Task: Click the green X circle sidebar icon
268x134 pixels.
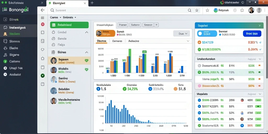Action: pyautogui.click(x=43, y=76)
